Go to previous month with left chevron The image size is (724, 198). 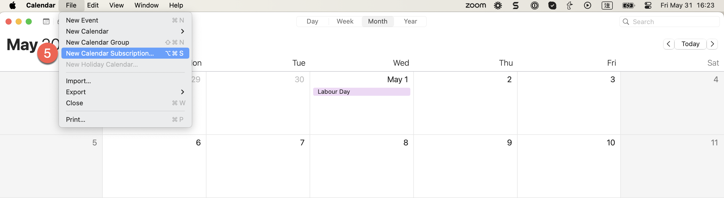(669, 44)
